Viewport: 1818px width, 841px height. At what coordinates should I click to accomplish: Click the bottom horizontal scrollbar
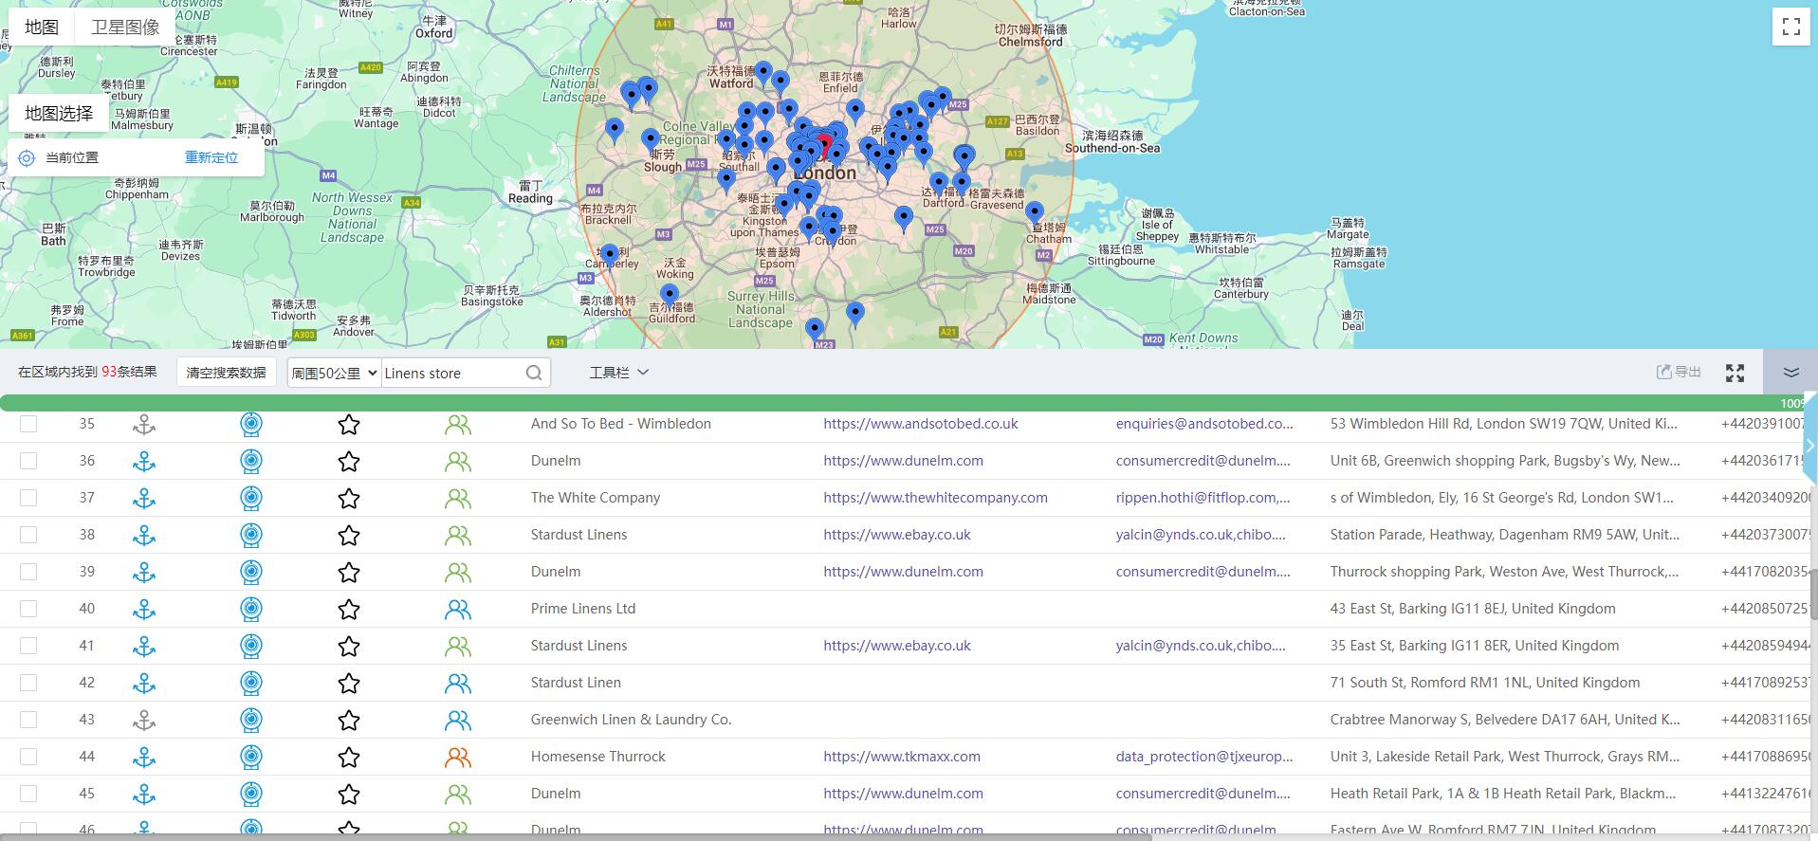[575, 837]
